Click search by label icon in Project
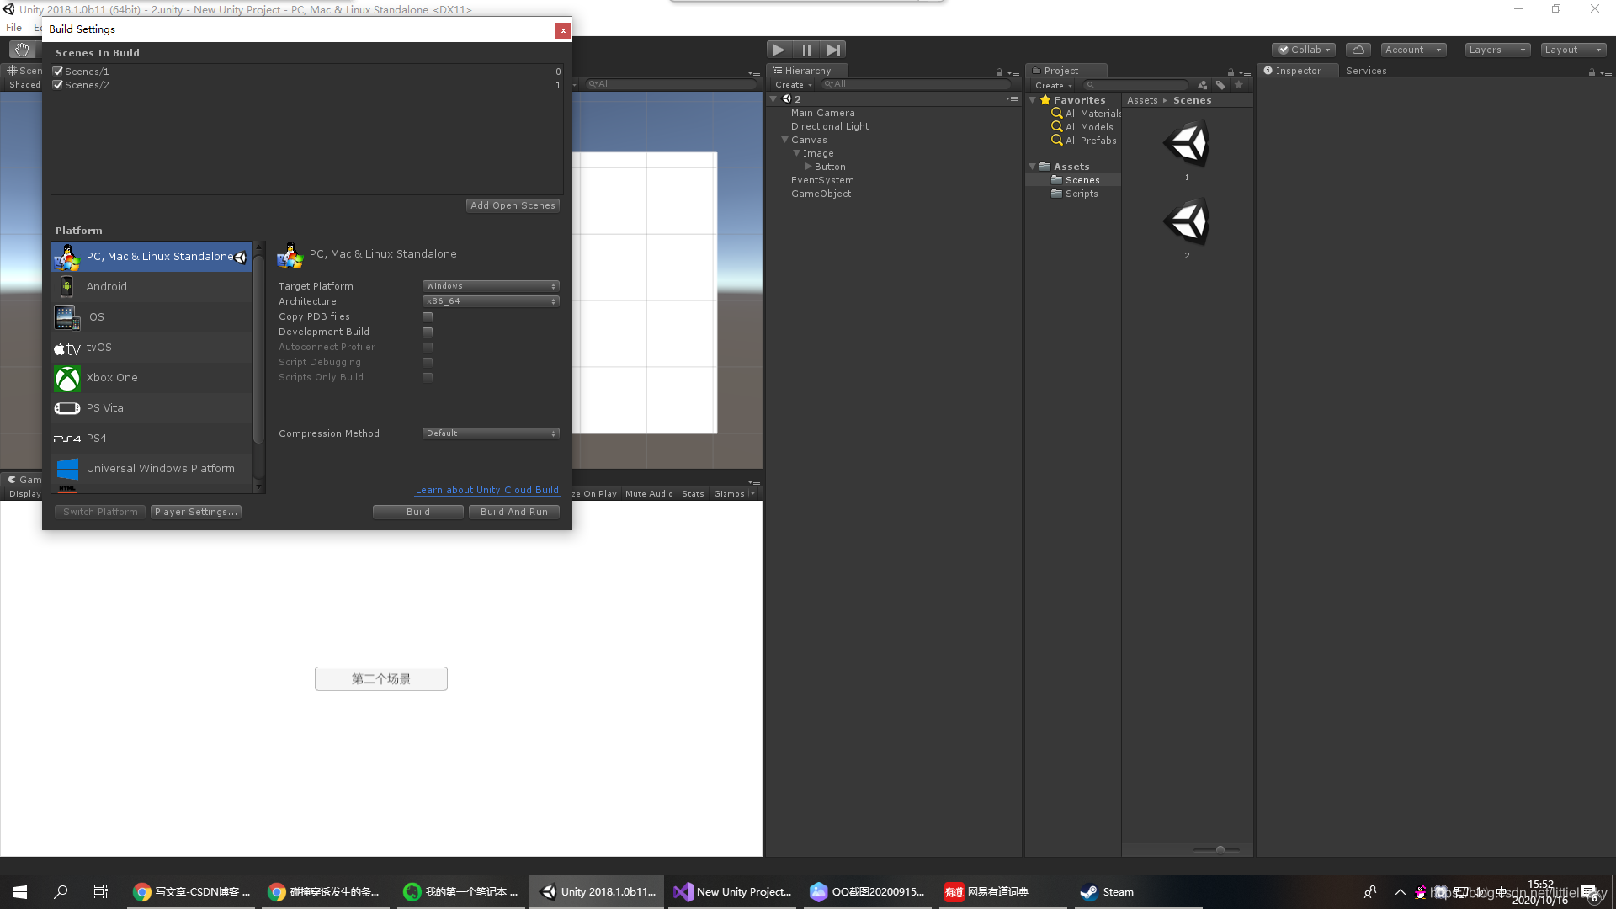This screenshot has height=909, width=1616. tap(1220, 85)
